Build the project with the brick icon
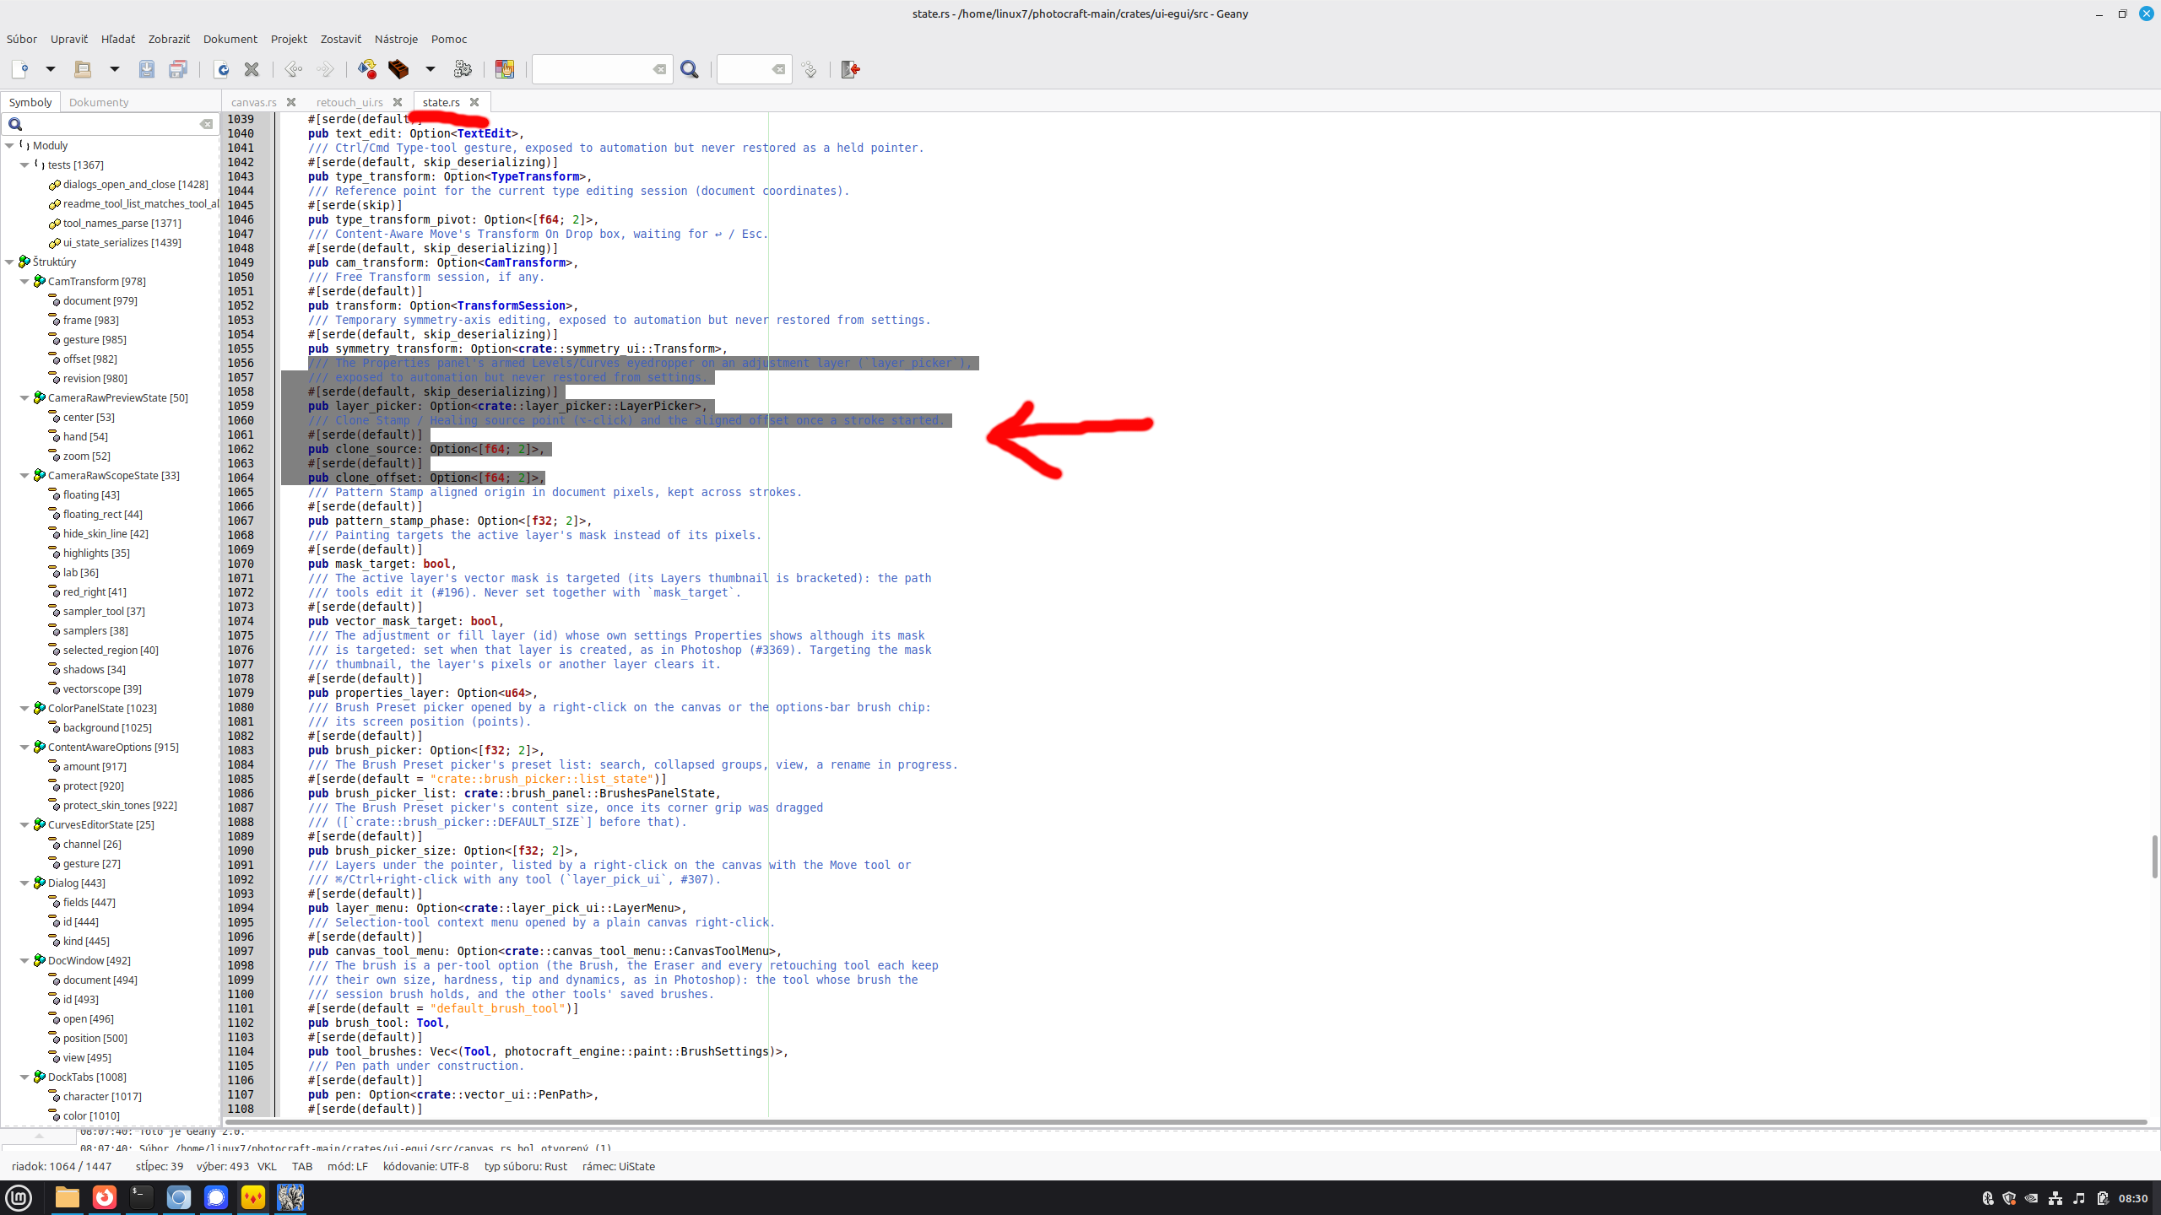 398,69
